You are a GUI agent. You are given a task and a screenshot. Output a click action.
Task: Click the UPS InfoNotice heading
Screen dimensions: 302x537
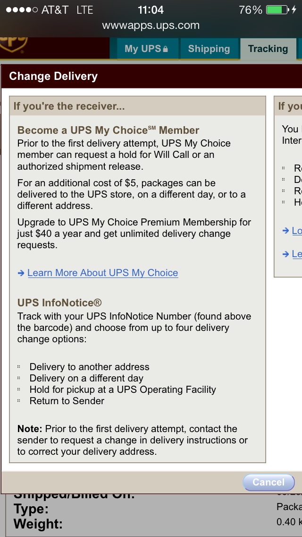[59, 303]
